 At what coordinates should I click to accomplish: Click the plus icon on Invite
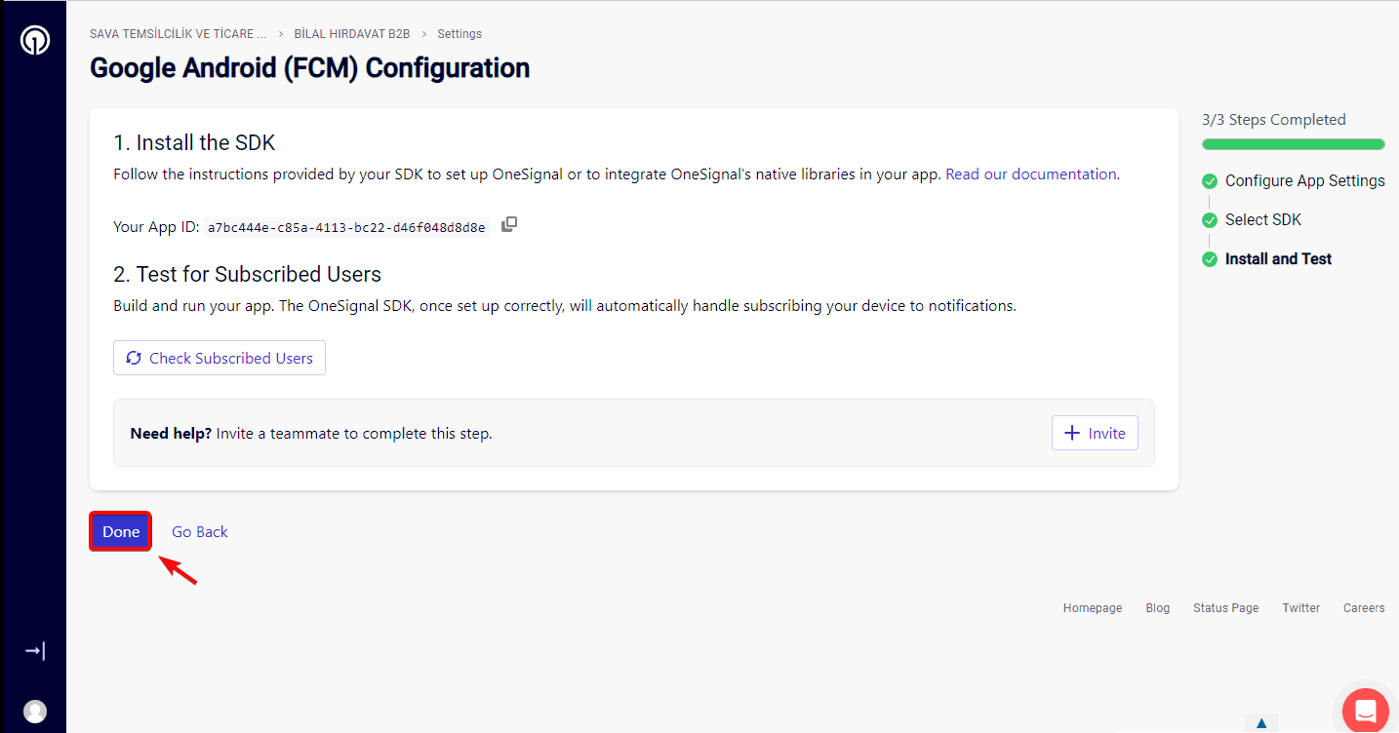[x=1072, y=433]
